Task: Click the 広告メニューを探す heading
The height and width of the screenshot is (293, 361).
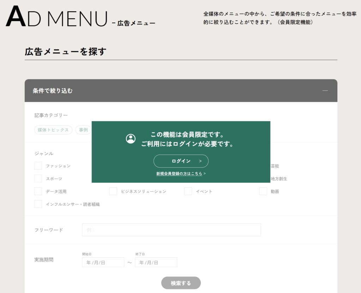Action: [x=66, y=52]
